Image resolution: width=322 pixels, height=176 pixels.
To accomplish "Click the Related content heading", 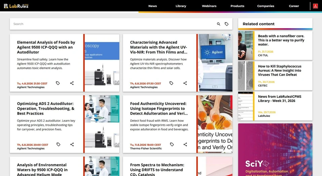I will (x=258, y=24).
